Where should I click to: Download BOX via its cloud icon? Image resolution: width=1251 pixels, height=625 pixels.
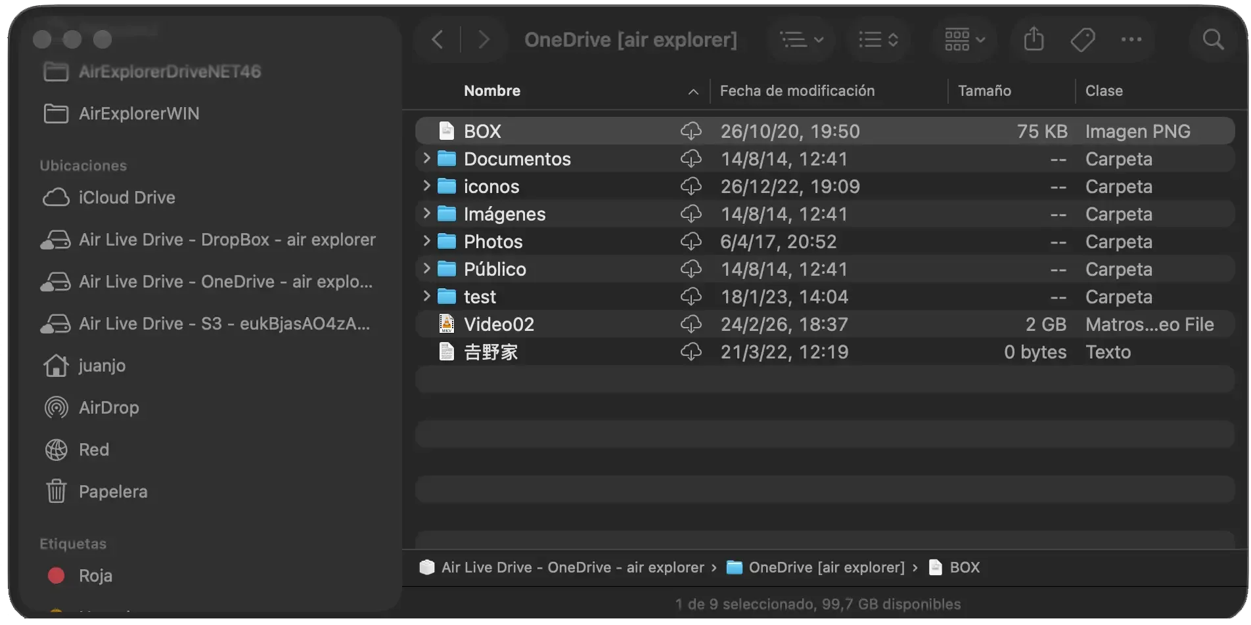coord(691,131)
